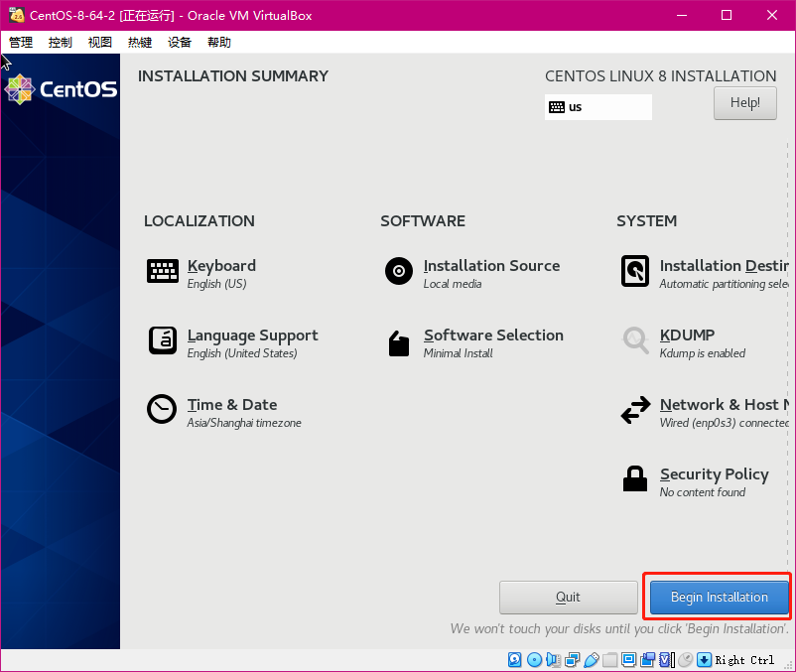Screen dimensions: 796x672
Task: Open Installation Destination text link
Action: click(724, 266)
